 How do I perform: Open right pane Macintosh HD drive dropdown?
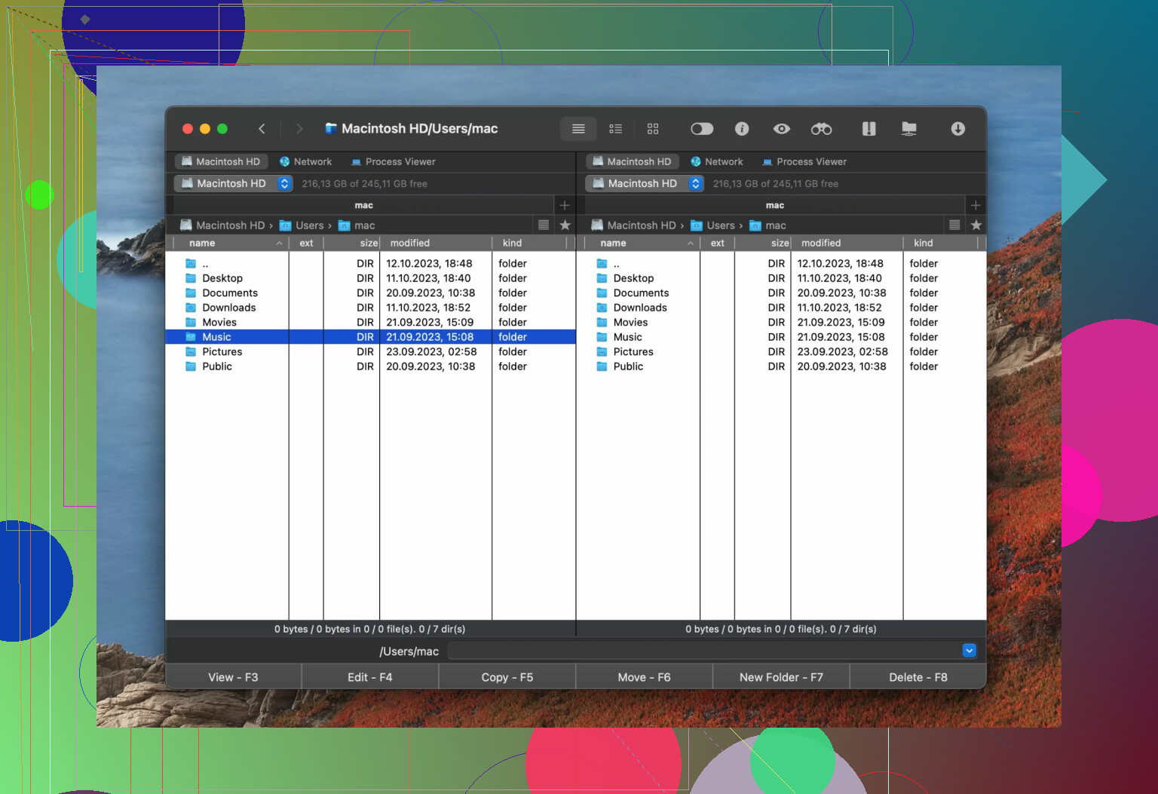pyautogui.click(x=645, y=183)
